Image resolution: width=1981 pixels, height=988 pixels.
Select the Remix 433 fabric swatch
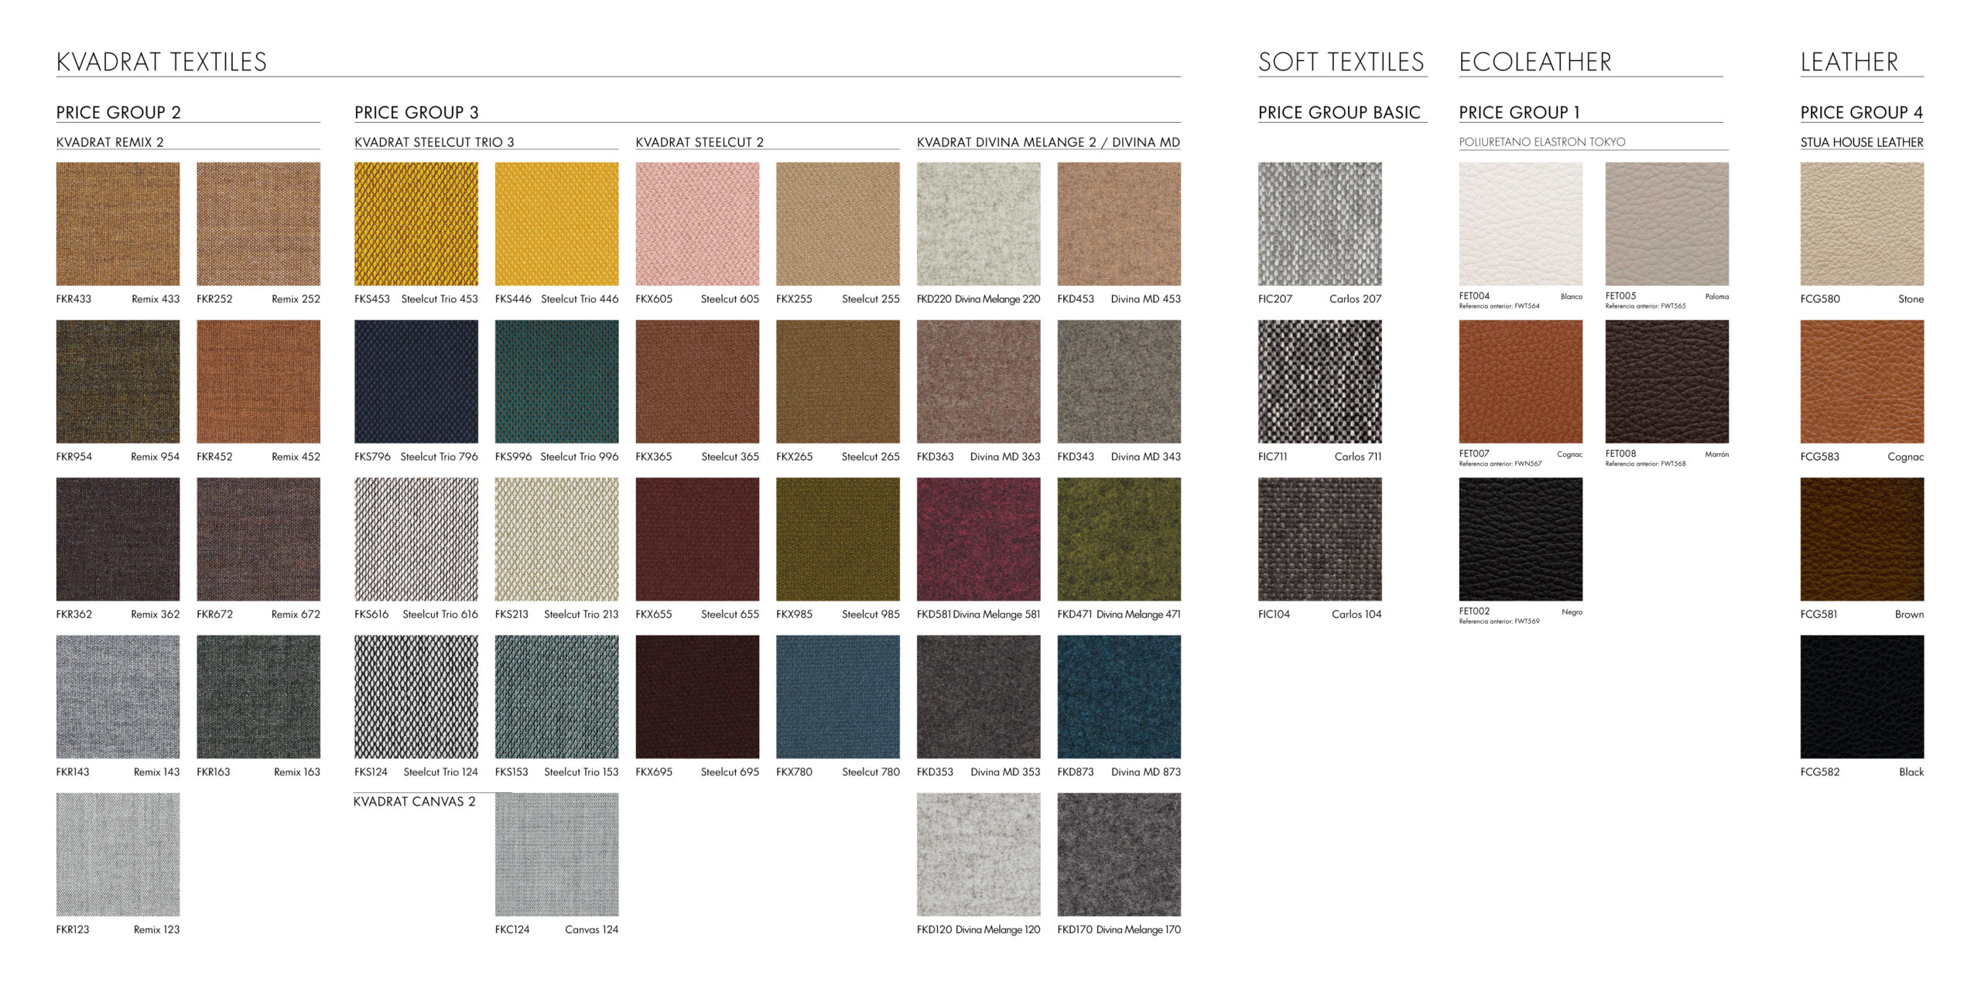(118, 223)
